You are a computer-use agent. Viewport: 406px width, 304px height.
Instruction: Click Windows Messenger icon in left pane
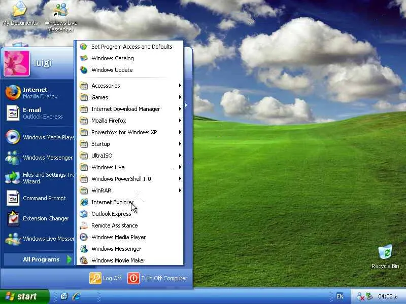(x=13, y=158)
